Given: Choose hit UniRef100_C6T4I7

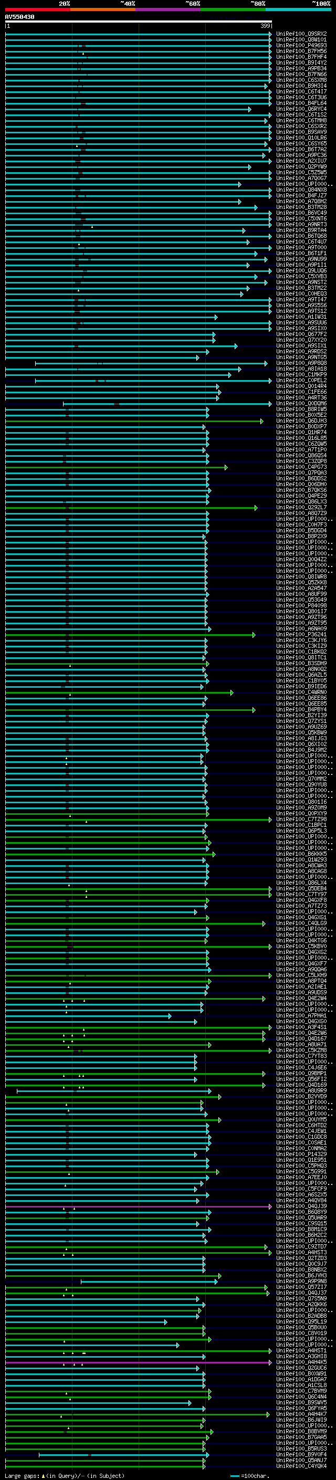Looking at the screenshot, I should (x=301, y=91).
